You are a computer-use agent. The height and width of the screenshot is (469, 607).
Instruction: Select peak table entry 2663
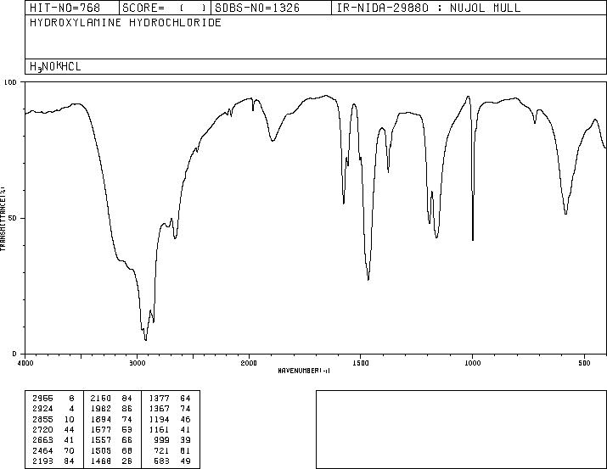point(42,440)
